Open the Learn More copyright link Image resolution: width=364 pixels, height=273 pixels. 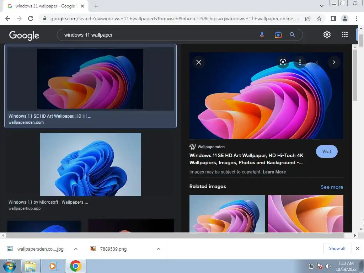coord(274,172)
